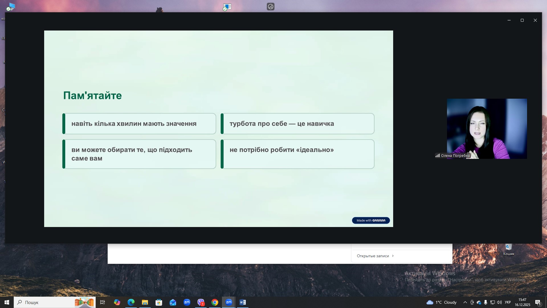Open Viber with notification badge
This screenshot has height=308, width=547.
[x=201, y=302]
